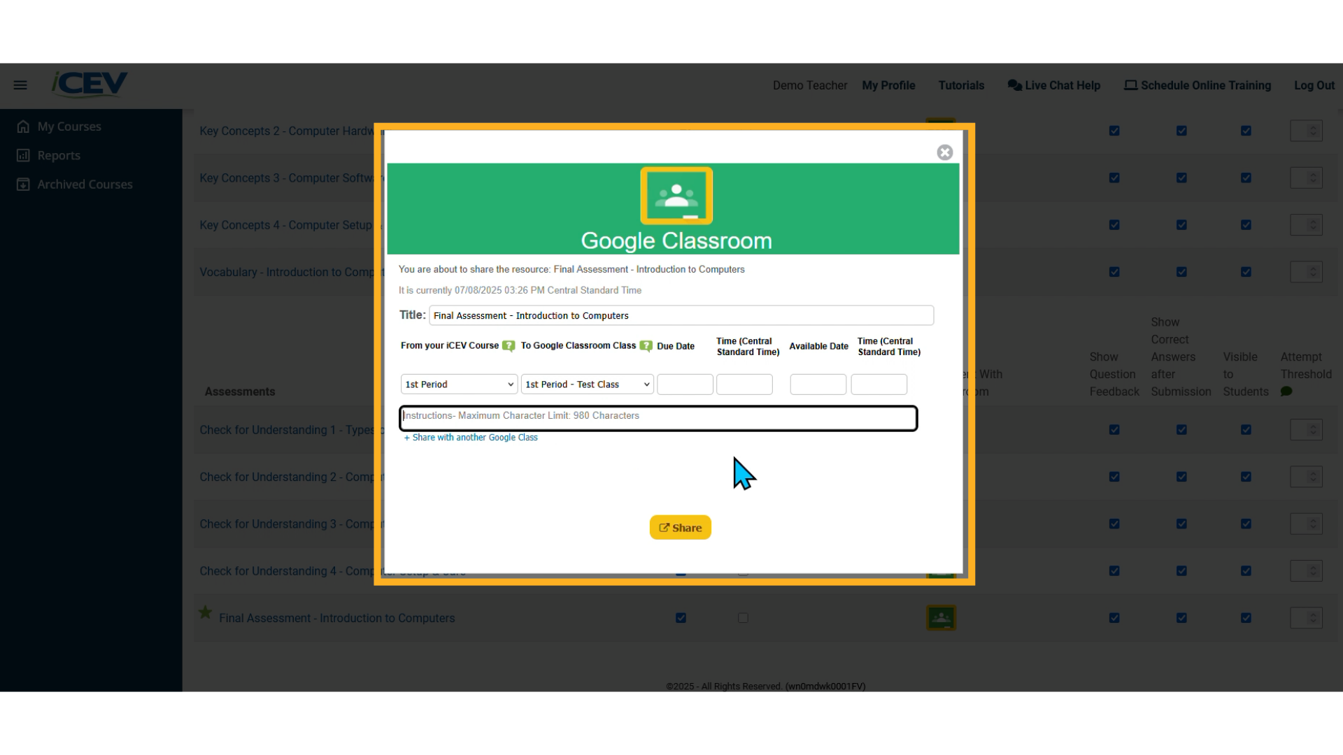Open the Final Assessment - Introduction to Computers link
This screenshot has height=755, width=1343.
pos(336,618)
